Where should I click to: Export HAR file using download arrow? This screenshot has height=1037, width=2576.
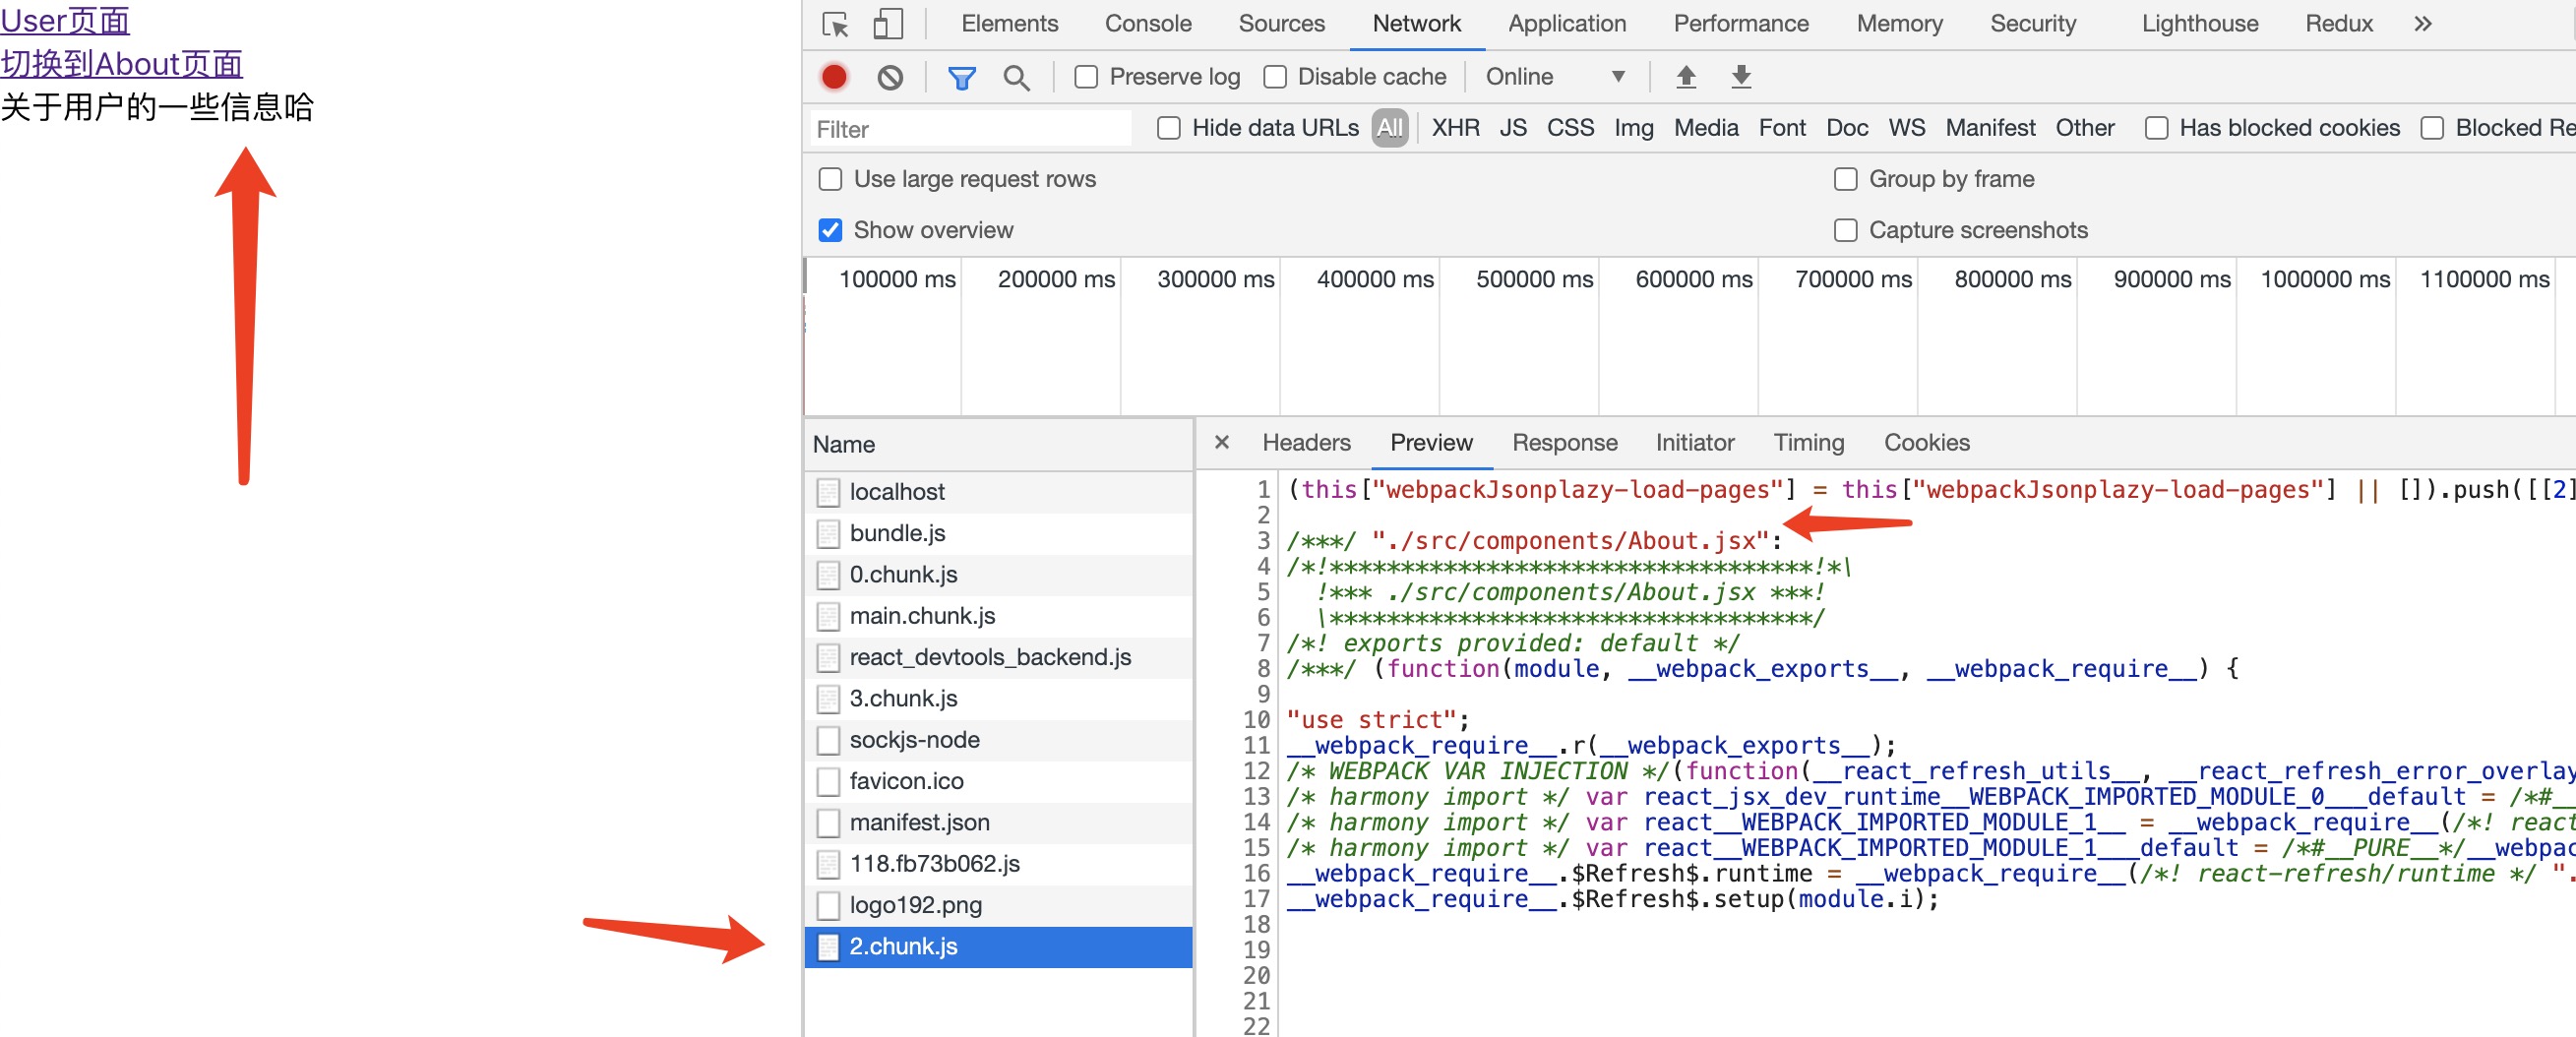tap(1741, 77)
